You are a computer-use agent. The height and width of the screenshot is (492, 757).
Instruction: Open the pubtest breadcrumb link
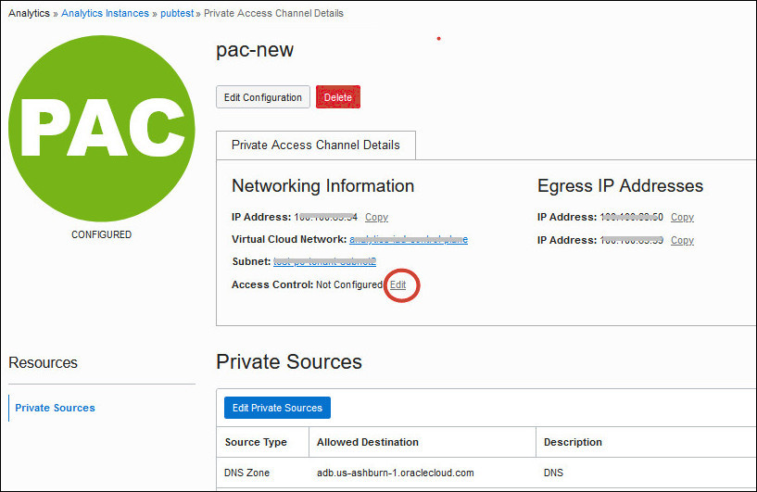(x=177, y=14)
